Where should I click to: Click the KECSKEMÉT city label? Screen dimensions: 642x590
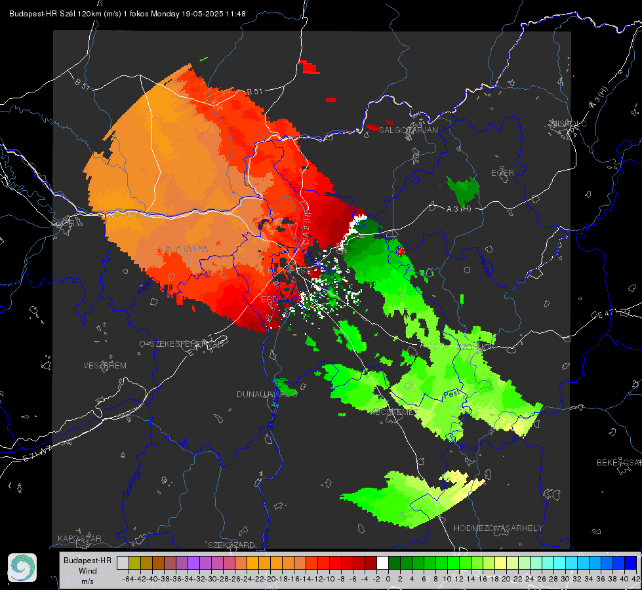[x=394, y=412]
